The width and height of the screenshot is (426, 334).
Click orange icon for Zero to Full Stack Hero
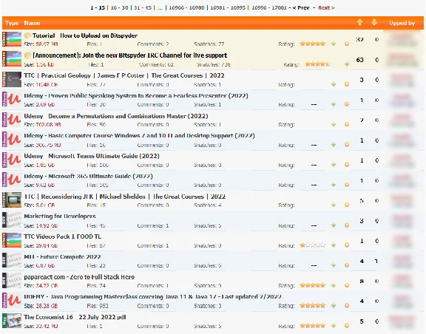[x=347, y=285]
